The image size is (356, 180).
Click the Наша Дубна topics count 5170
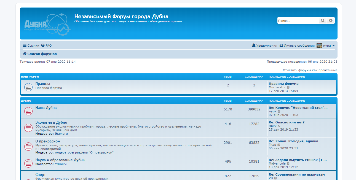228,109
